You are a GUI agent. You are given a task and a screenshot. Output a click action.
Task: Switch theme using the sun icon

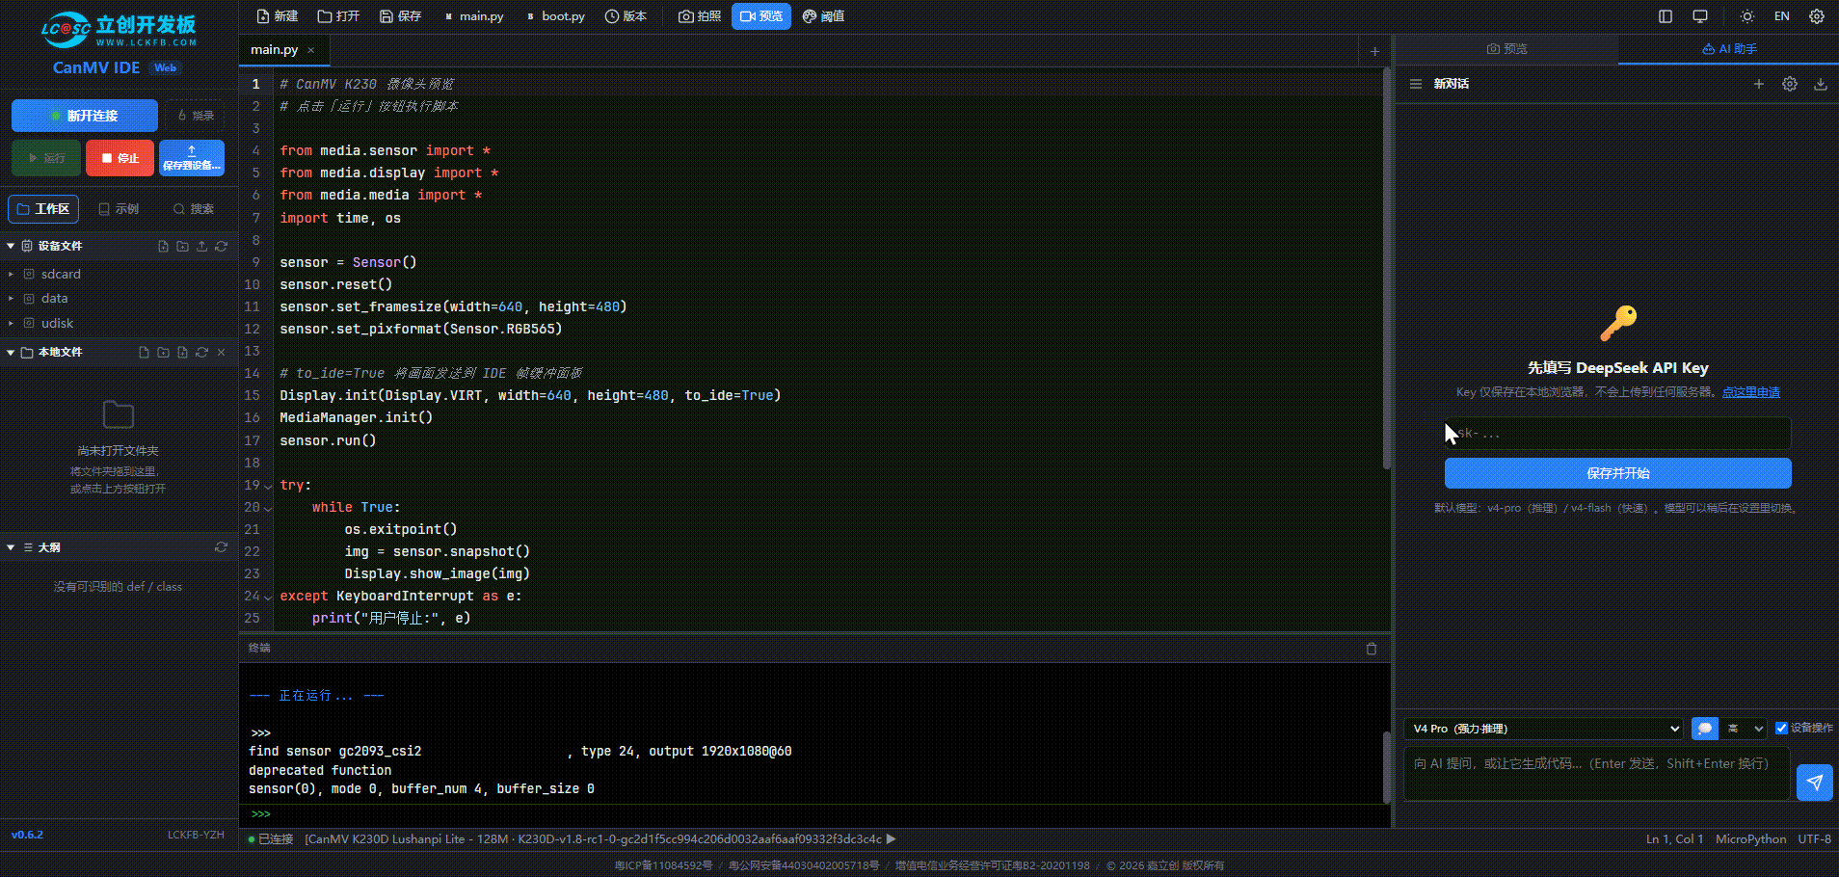point(1746,16)
